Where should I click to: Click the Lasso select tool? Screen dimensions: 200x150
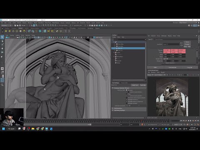click(2, 41)
